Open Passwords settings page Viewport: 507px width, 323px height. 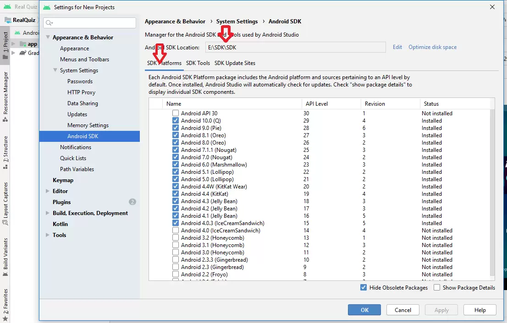coord(80,81)
